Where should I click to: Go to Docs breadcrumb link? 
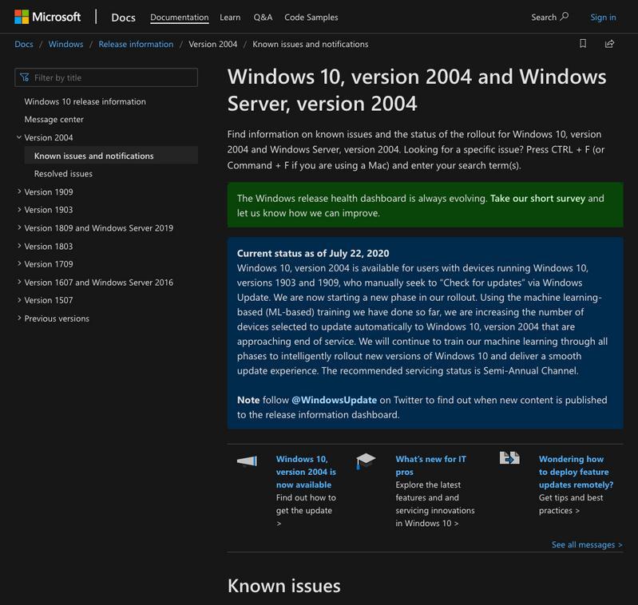[x=24, y=44]
